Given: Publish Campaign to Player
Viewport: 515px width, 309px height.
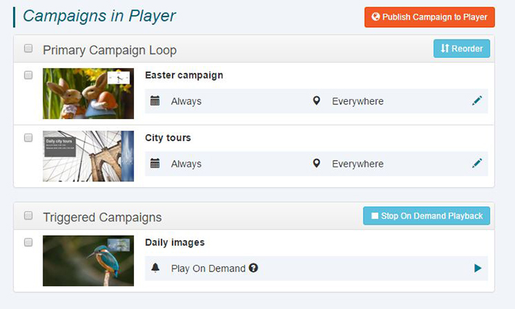Looking at the screenshot, I should click(430, 17).
